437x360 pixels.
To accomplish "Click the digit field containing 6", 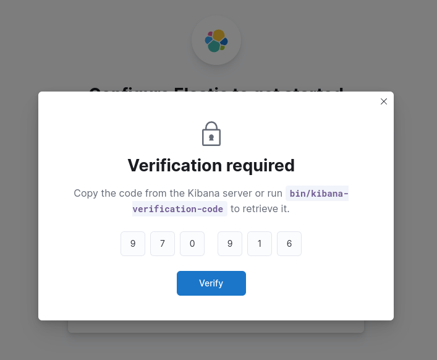I will (x=289, y=244).
